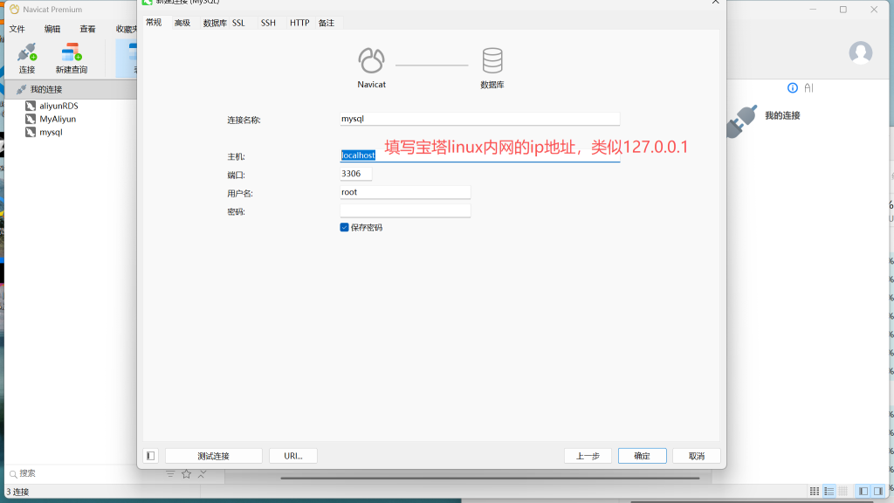Open the 编辑 (Edit) menu
The width and height of the screenshot is (894, 503).
click(52, 29)
